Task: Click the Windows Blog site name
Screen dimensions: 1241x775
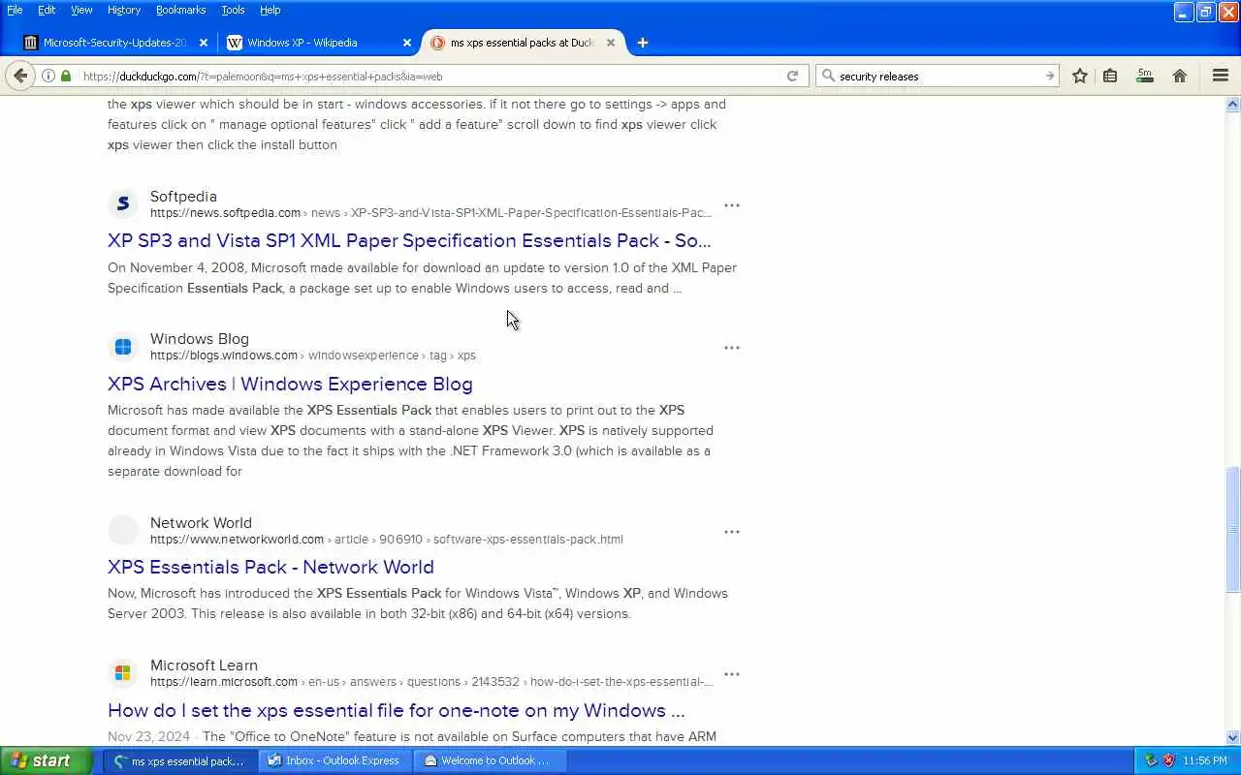Action: point(200,339)
